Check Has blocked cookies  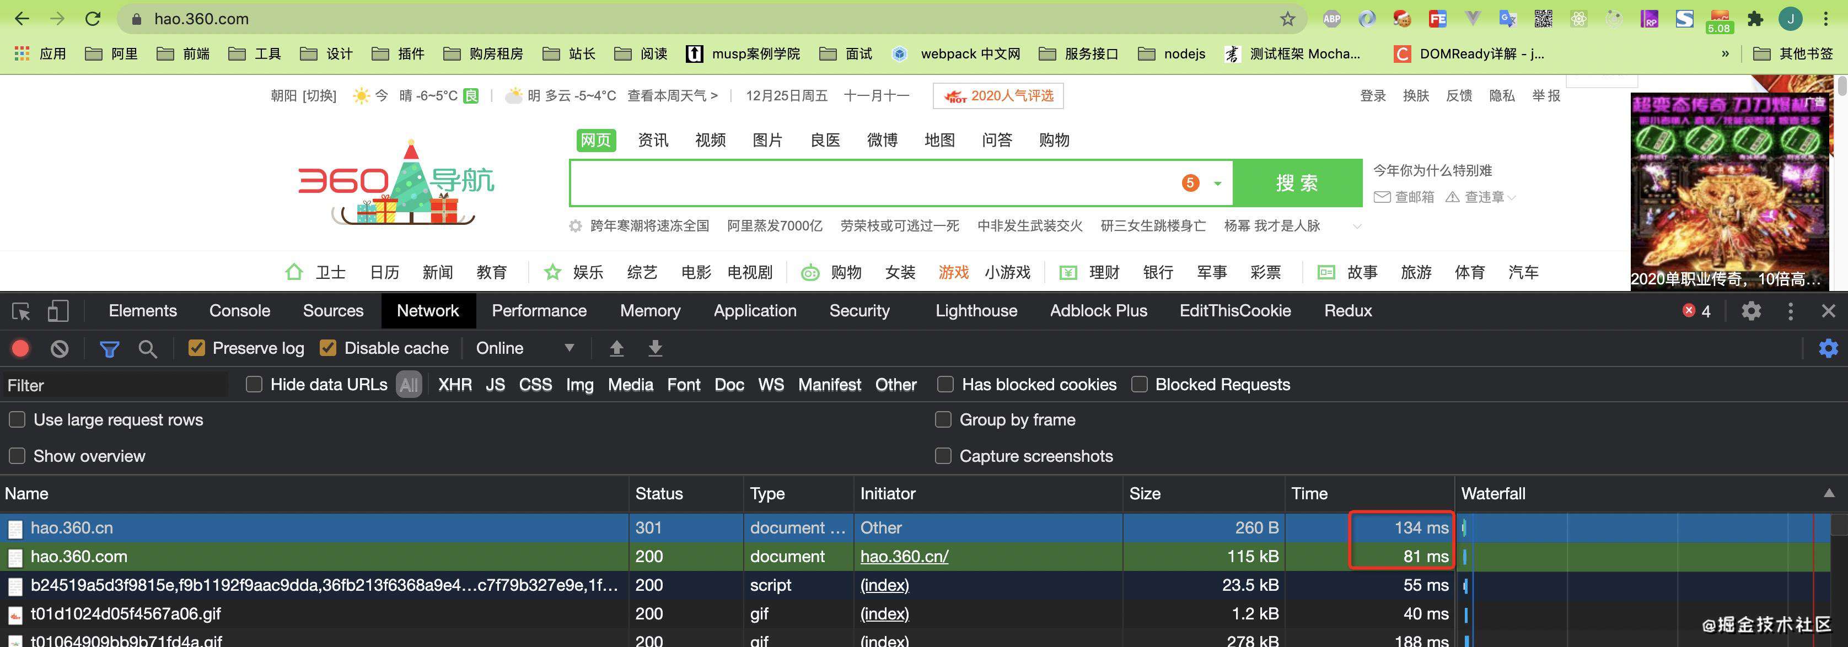(946, 385)
